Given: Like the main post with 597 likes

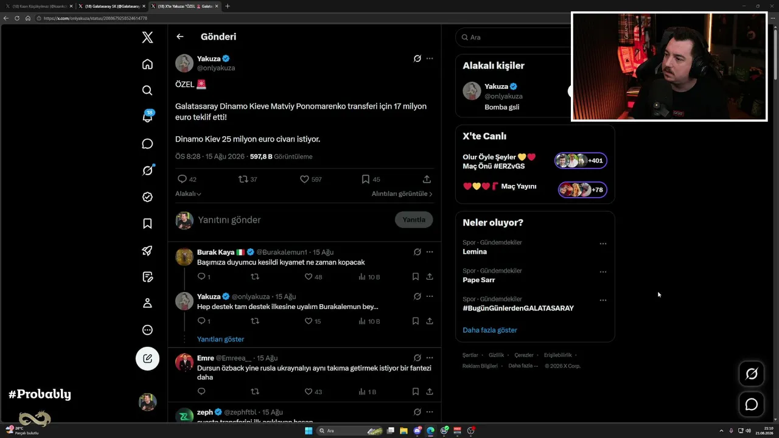Looking at the screenshot, I should pos(310,179).
